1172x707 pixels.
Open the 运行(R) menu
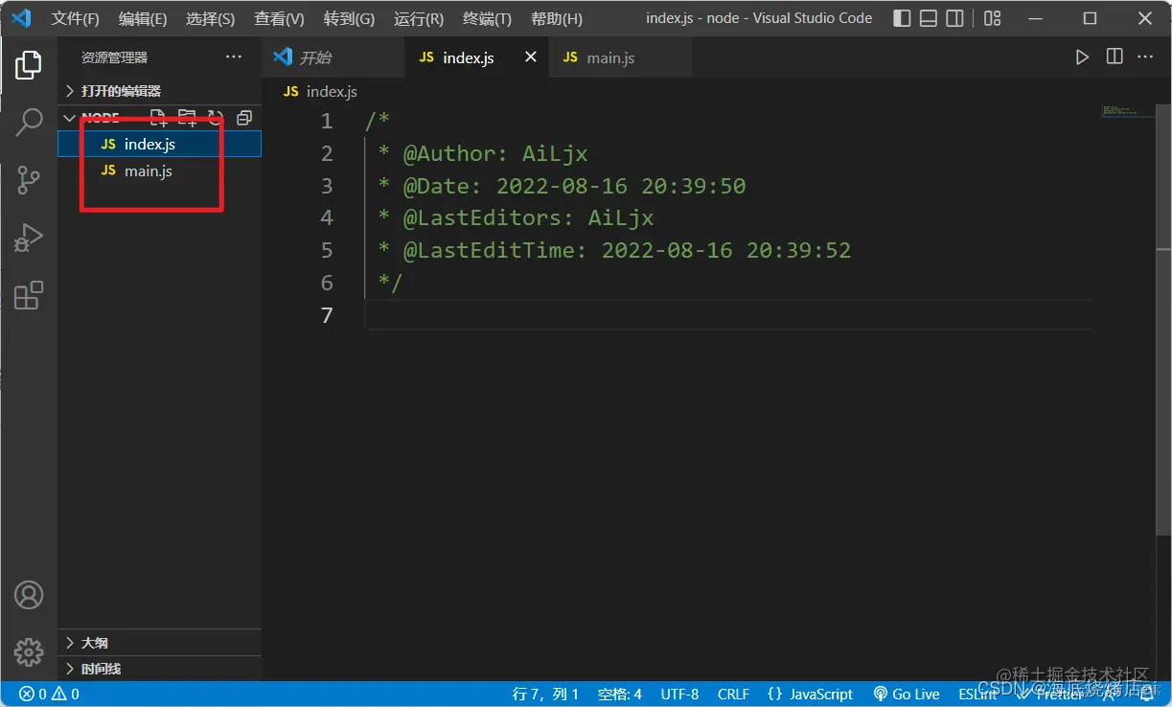(419, 18)
